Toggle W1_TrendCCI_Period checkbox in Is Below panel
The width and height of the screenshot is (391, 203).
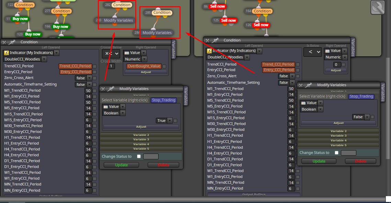tap(298, 171)
